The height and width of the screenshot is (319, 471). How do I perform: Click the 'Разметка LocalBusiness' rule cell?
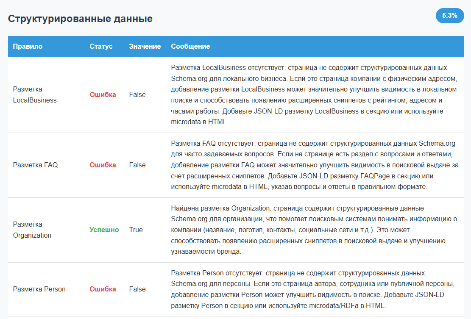coord(35,94)
